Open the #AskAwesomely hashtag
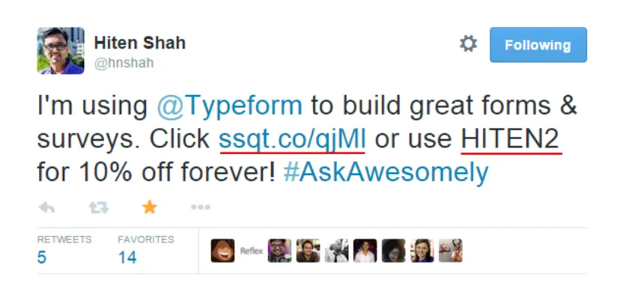 tap(386, 172)
